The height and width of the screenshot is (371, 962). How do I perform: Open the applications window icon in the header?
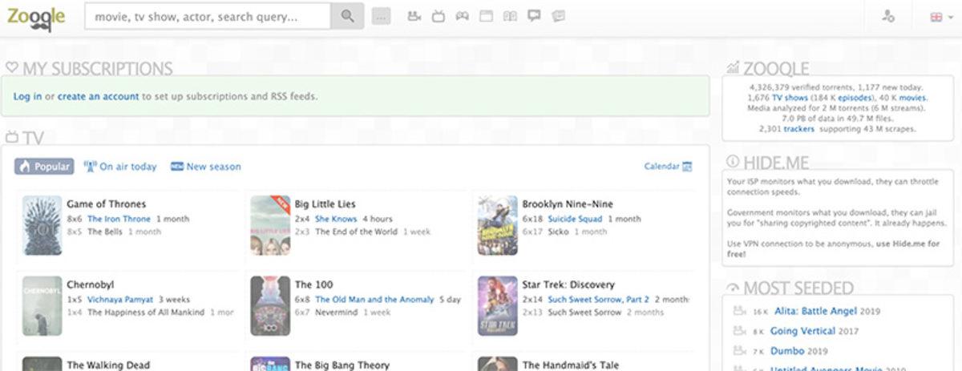point(487,16)
